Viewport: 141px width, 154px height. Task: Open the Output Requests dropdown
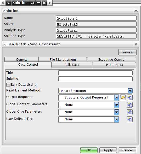point(117,97)
